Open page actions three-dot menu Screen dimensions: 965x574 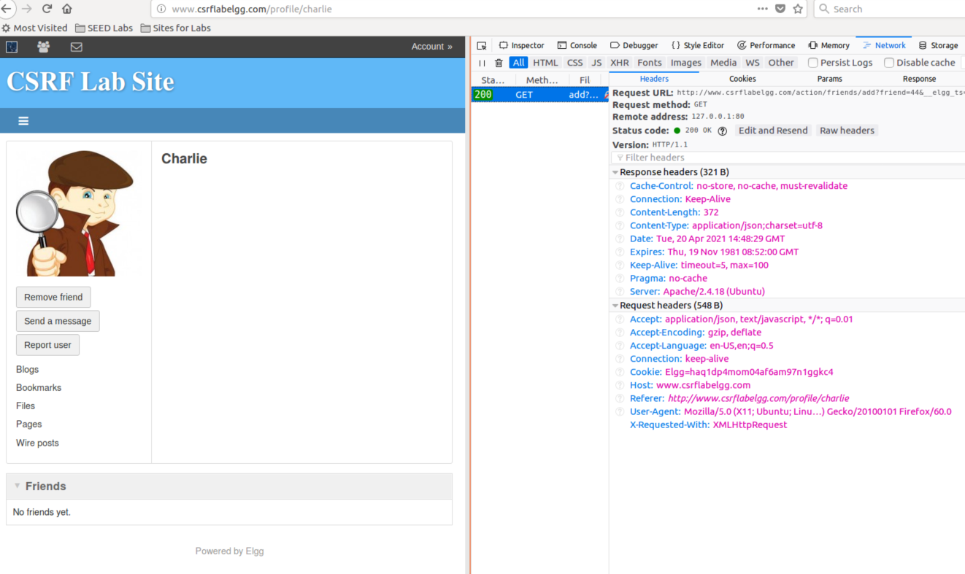coord(762,9)
